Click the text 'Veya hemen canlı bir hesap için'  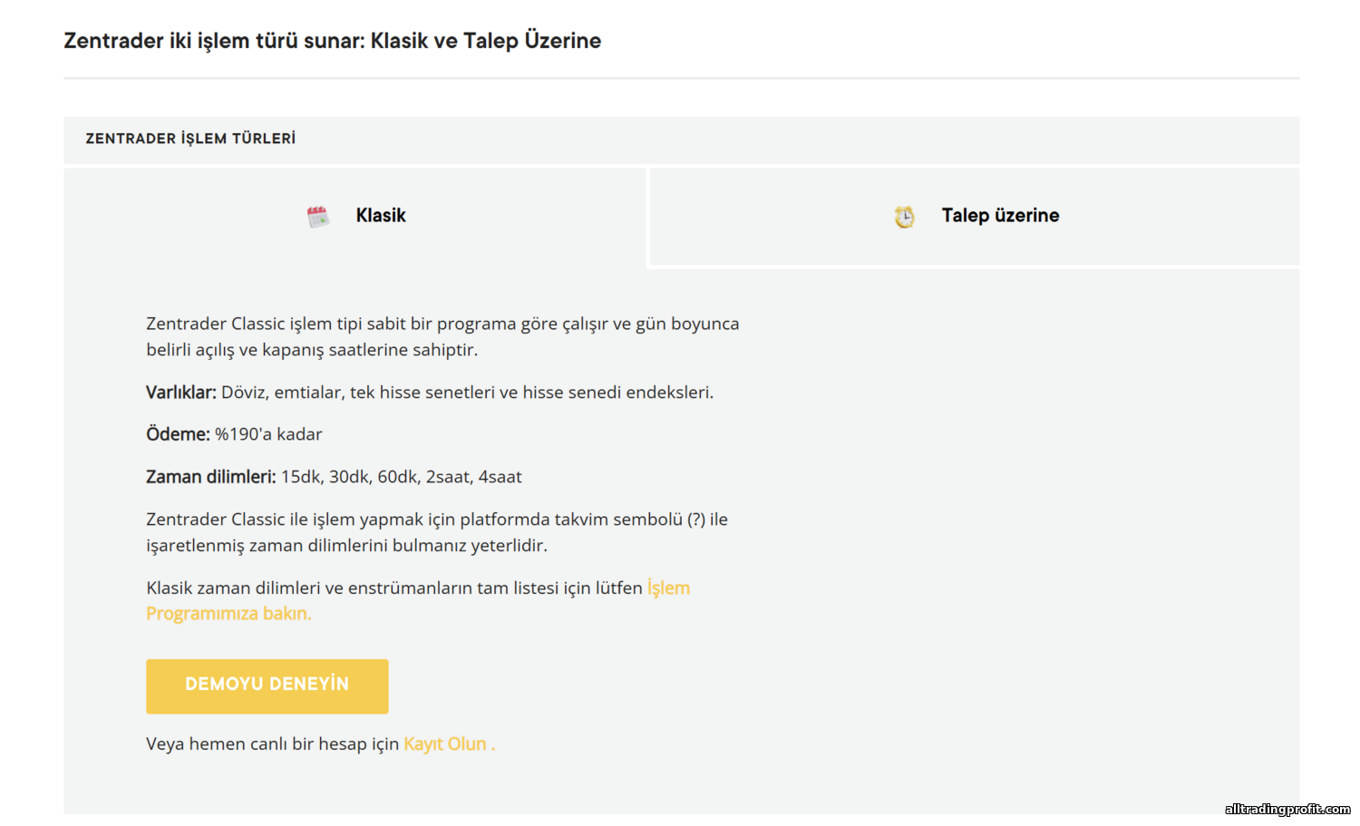(272, 744)
